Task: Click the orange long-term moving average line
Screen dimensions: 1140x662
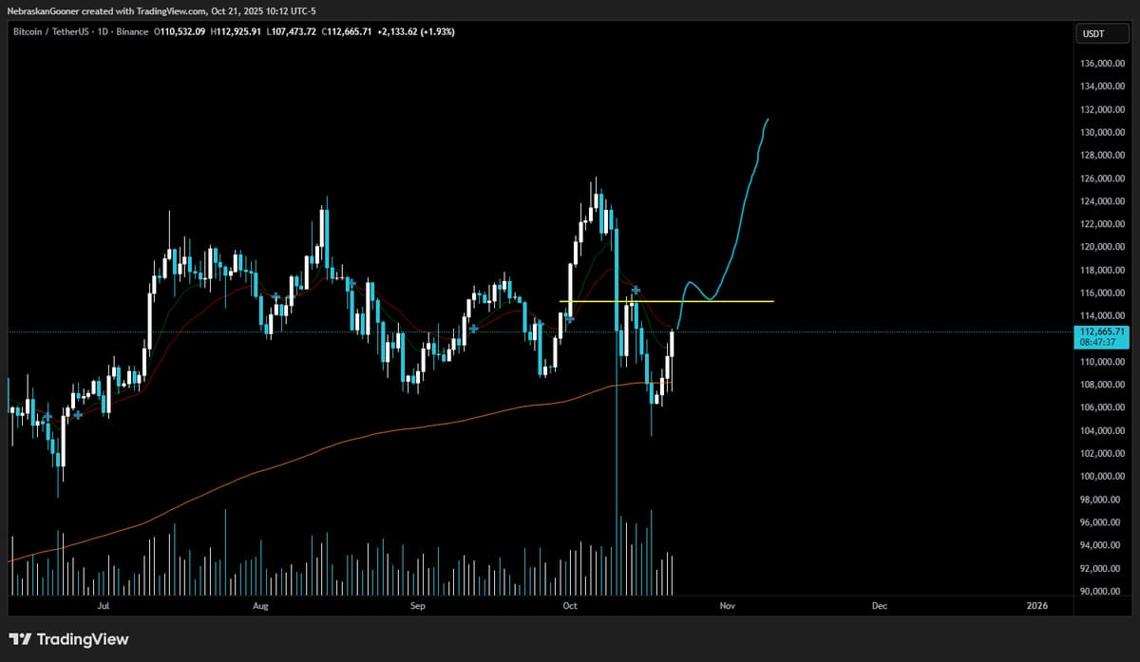Action: point(380,432)
